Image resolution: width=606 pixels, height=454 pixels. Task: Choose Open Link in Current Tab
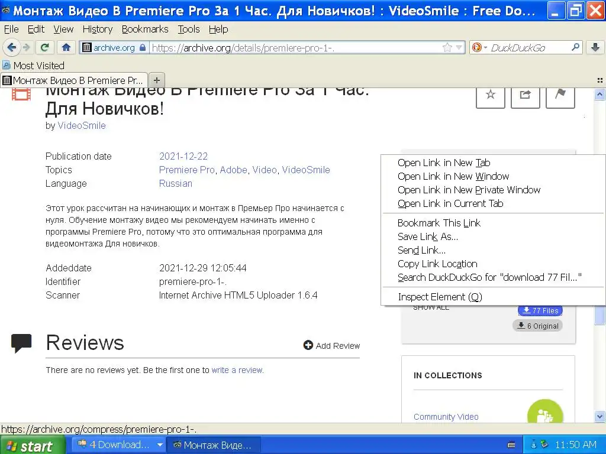493,203
